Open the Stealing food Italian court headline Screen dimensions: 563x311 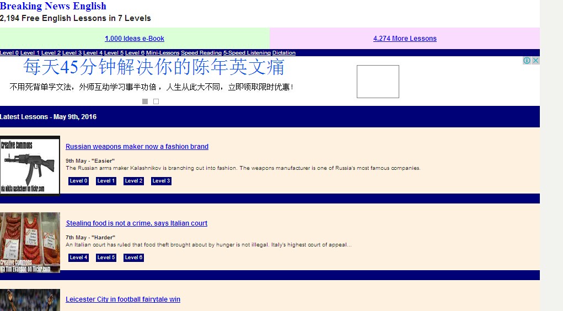click(137, 223)
